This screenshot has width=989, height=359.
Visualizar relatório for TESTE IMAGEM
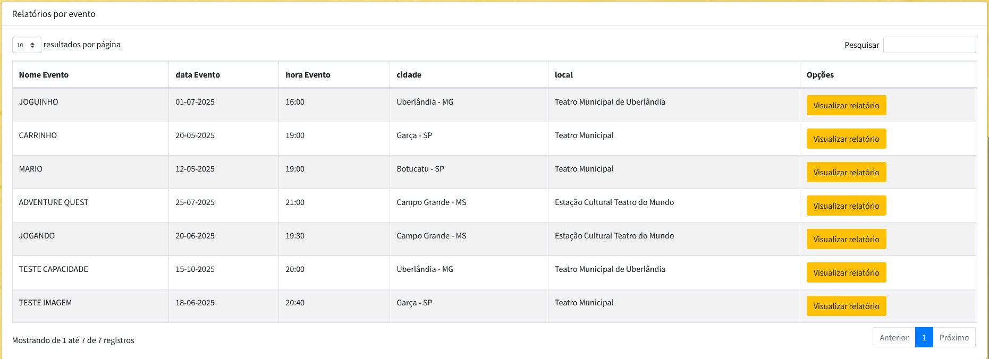pos(846,306)
